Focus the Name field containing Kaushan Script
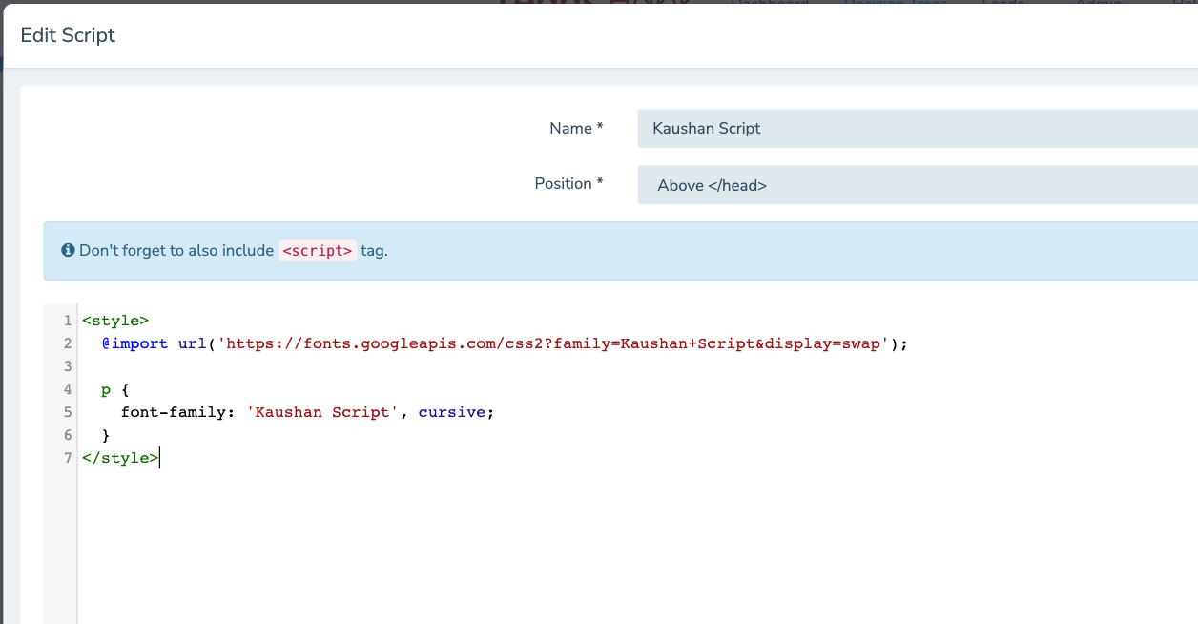The height and width of the screenshot is (624, 1198). point(918,128)
